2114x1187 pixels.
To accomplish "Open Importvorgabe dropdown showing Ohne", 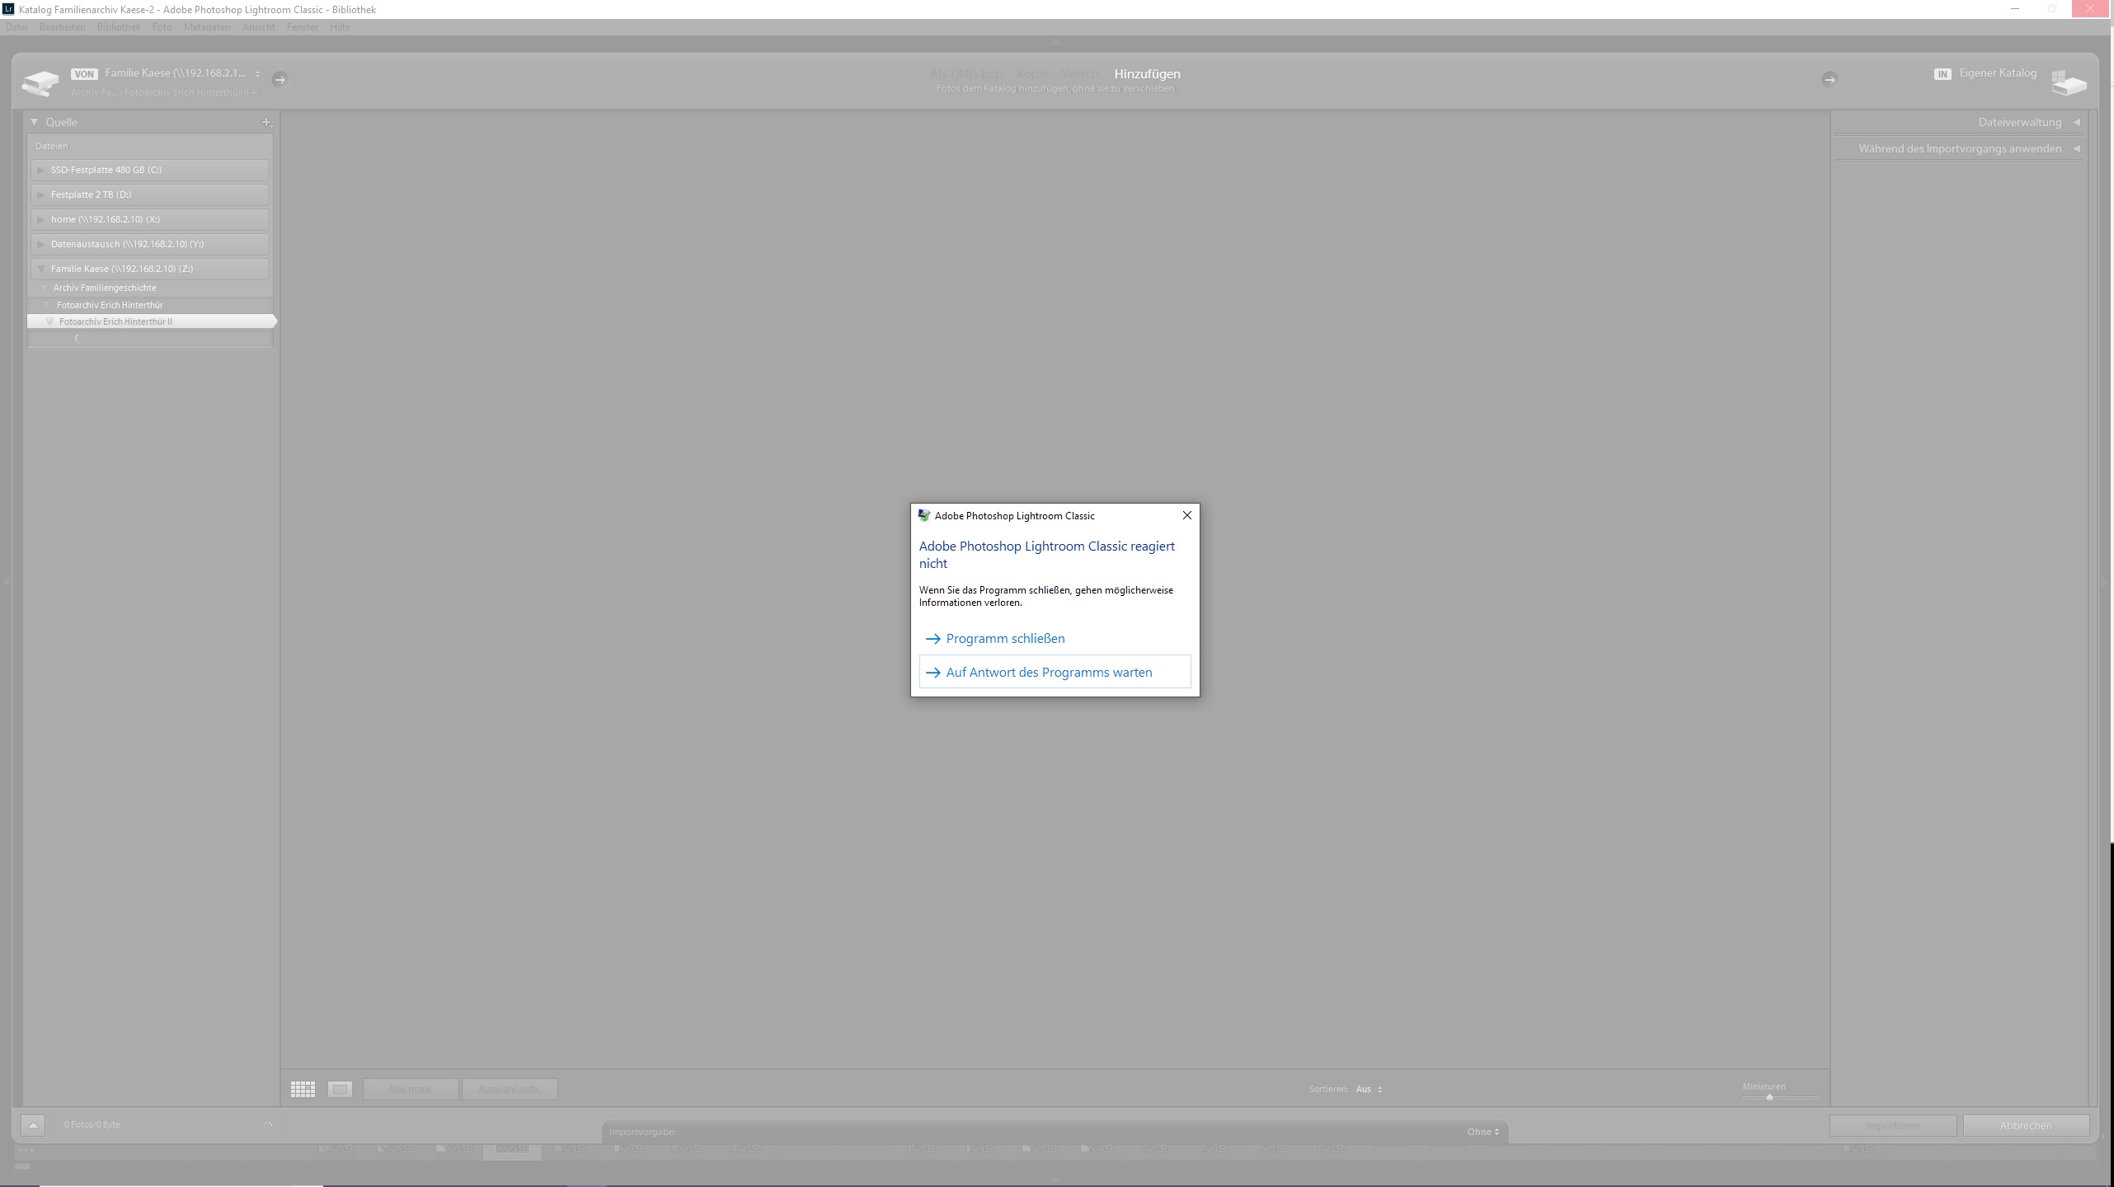I will pos(1482,1132).
